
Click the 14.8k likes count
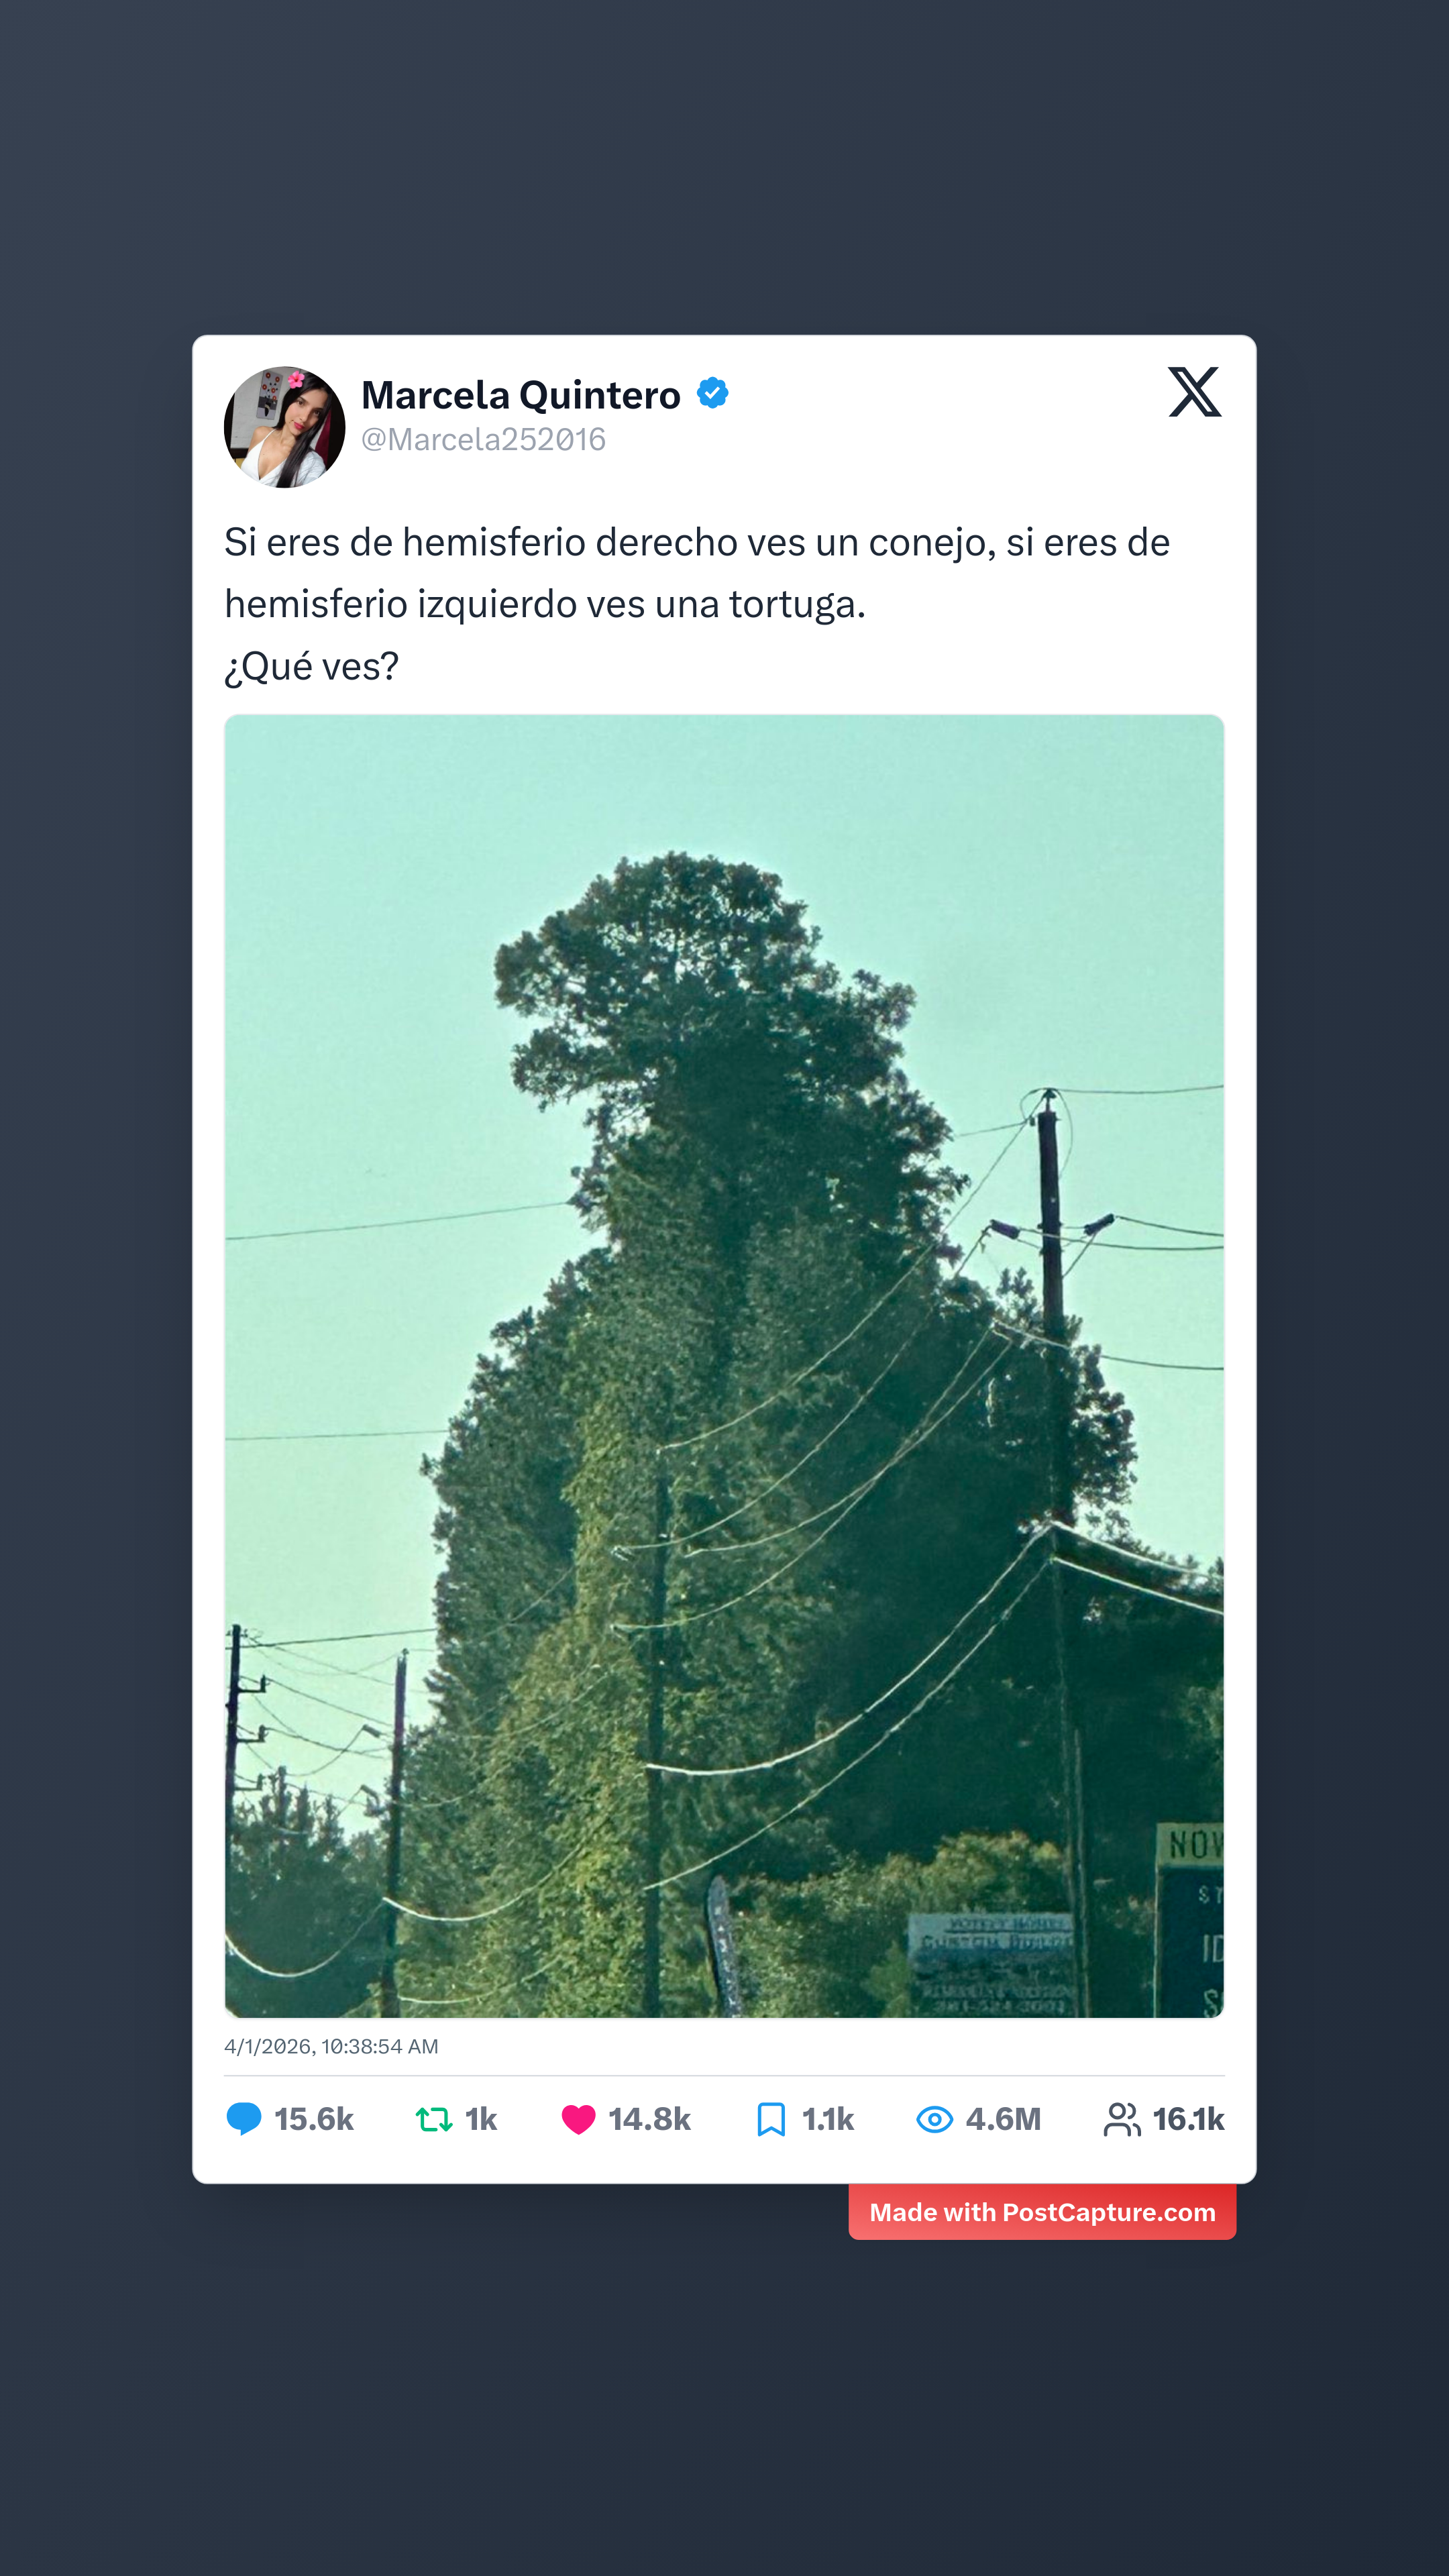650,2119
